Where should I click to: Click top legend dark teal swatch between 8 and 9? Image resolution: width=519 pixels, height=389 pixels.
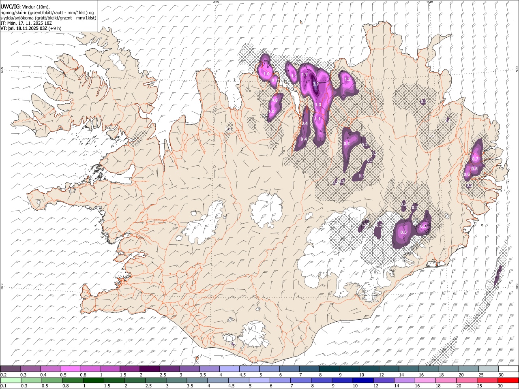[329, 369]
